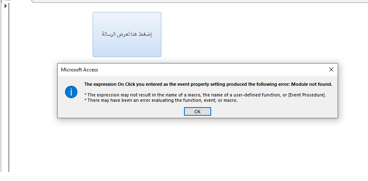Click the words 'On Click' in the error
This screenshot has height=181, width=368.
click(126, 84)
